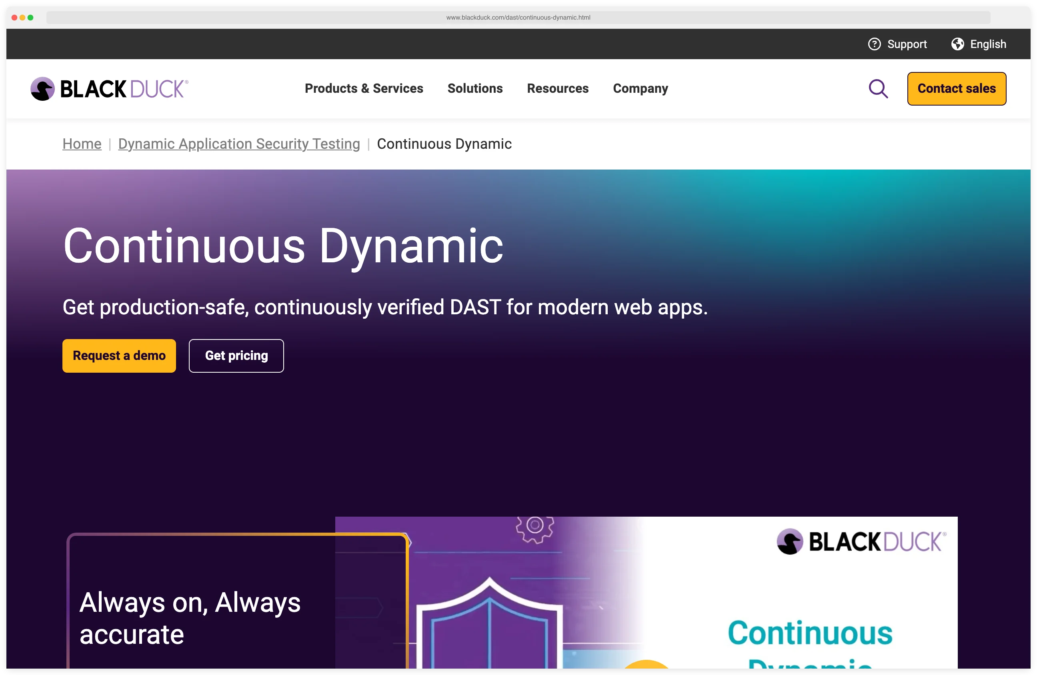Screen dimensions: 1037x675
Task: Click the browser address bar URL field
Action: click(518, 18)
